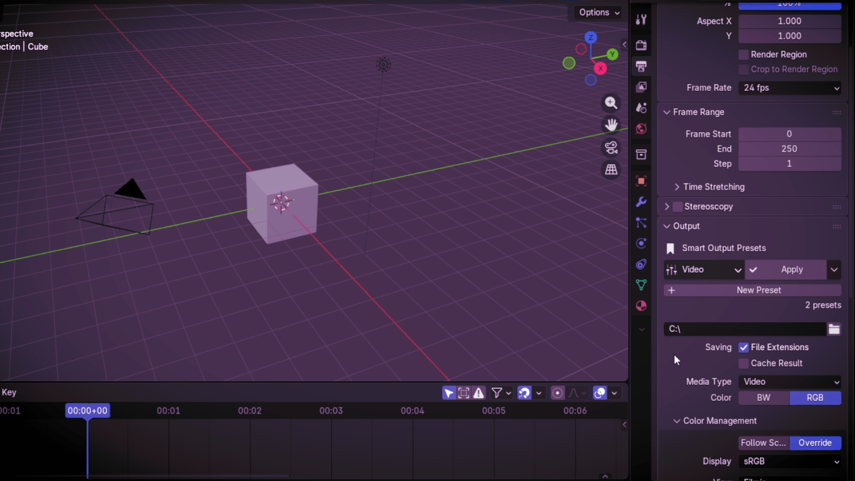The height and width of the screenshot is (481, 855).
Task: Open the Physics properties tab
Action: tap(641, 243)
